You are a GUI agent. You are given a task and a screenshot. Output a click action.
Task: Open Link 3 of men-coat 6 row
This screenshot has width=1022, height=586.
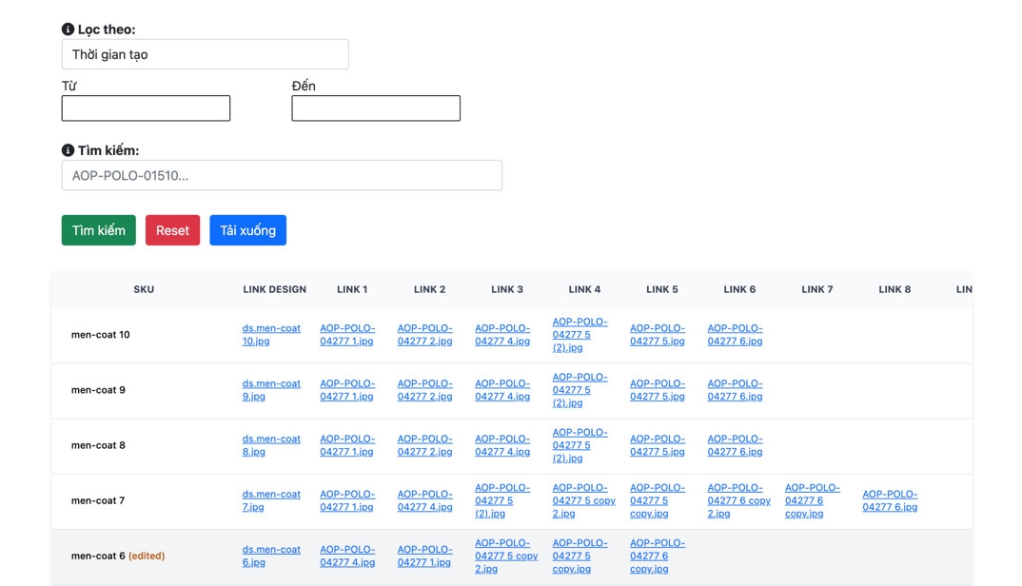point(506,556)
